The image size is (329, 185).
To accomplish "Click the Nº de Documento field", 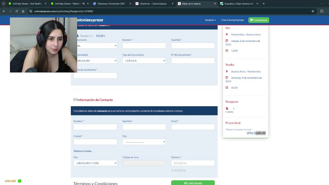I will (x=193, y=60).
